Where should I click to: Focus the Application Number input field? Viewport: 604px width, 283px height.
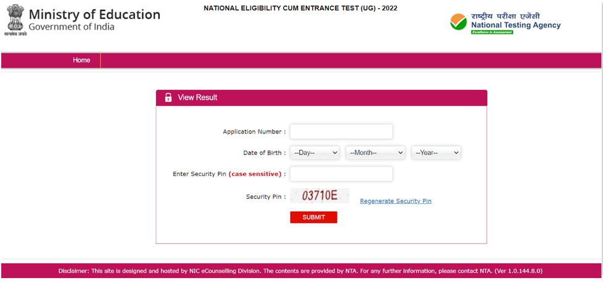(341, 132)
